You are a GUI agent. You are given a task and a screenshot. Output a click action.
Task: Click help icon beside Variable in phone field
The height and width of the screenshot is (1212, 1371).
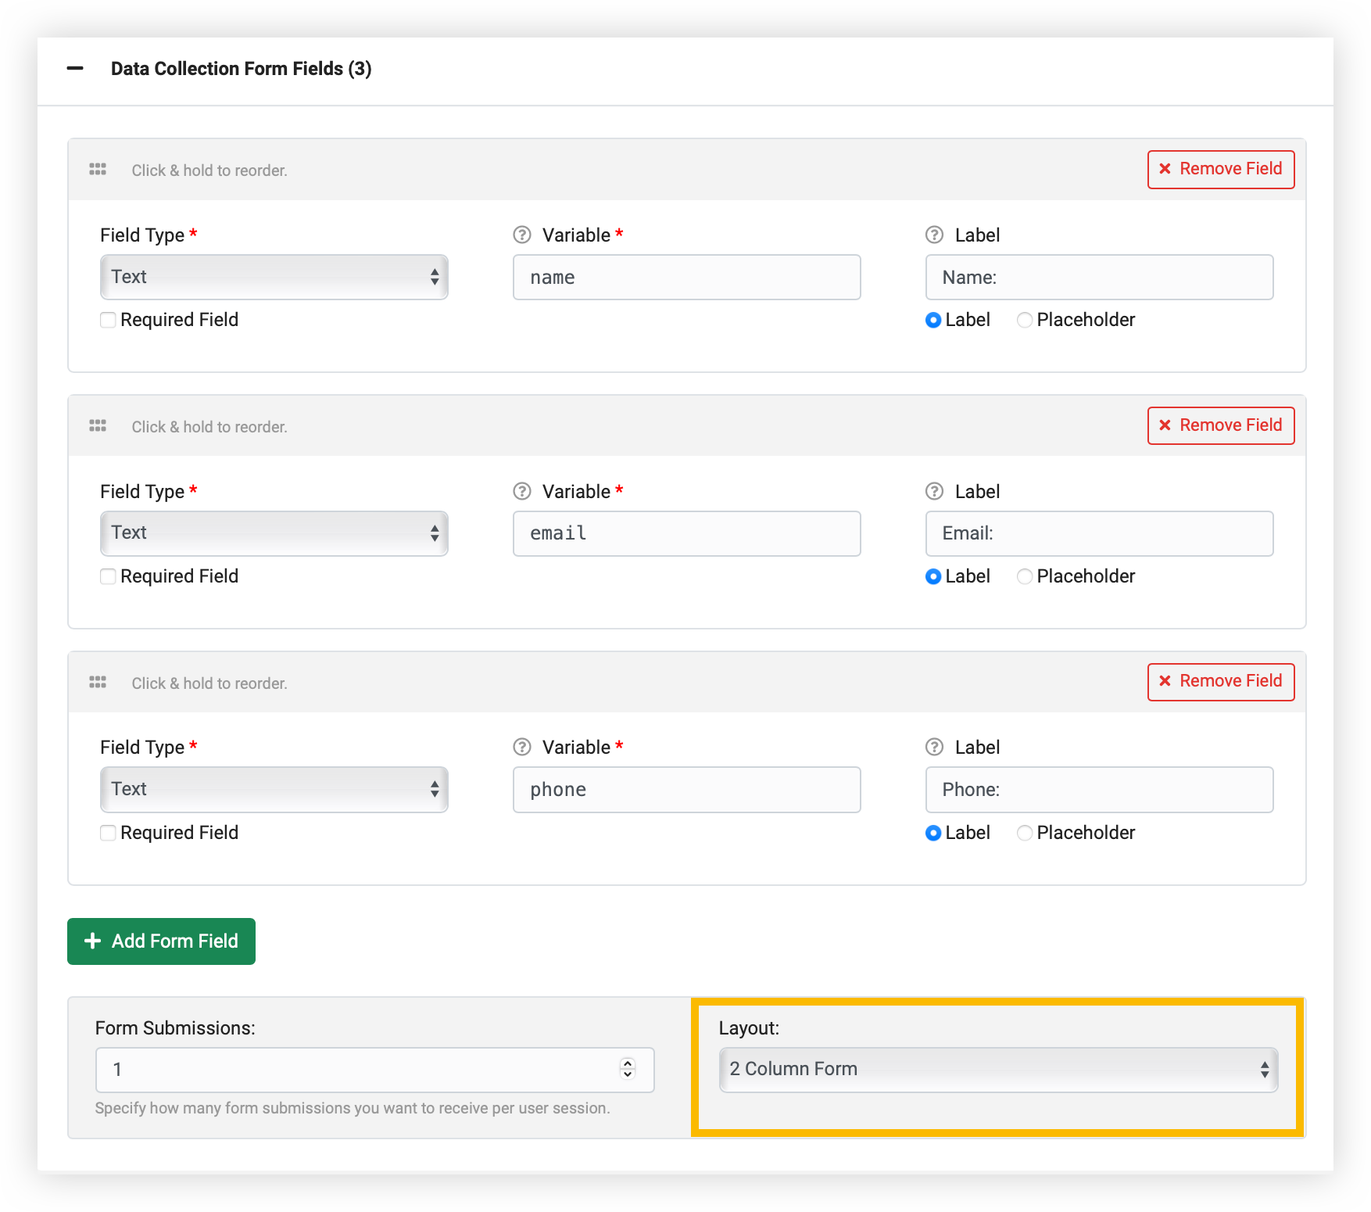[522, 748]
